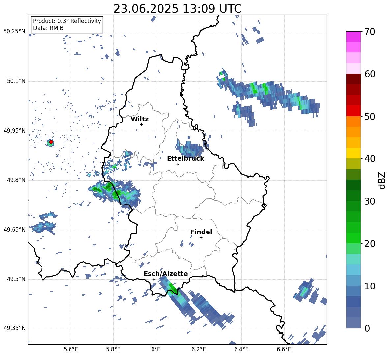Select the Esch/Alzette city label
The height and width of the screenshot is (356, 390).
166,274
